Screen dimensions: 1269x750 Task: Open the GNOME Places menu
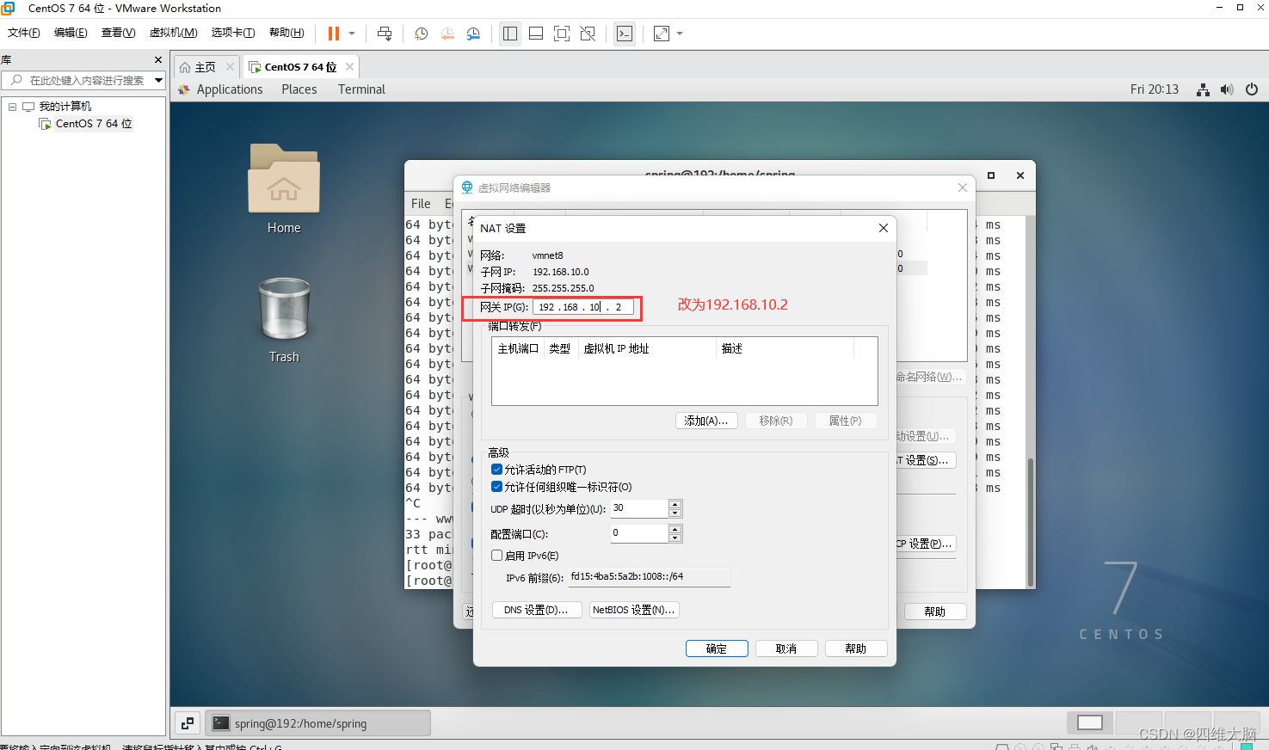click(299, 89)
